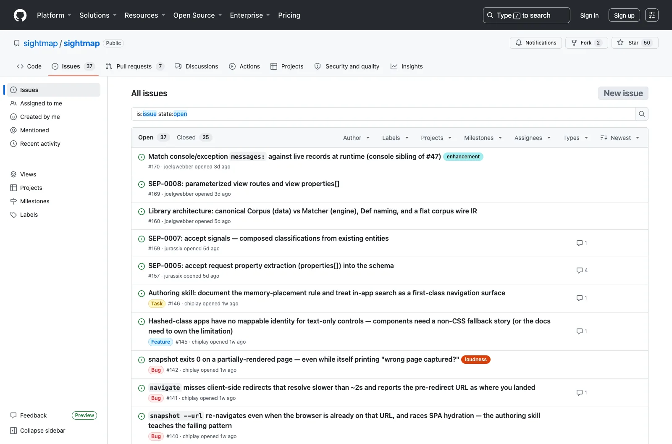Open the appearance settings icon next to Sign up
672x444 pixels.
pyautogui.click(x=652, y=15)
